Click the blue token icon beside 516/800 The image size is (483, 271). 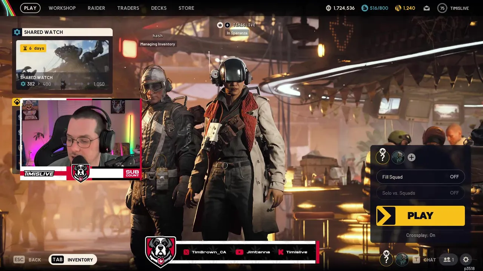pos(365,8)
